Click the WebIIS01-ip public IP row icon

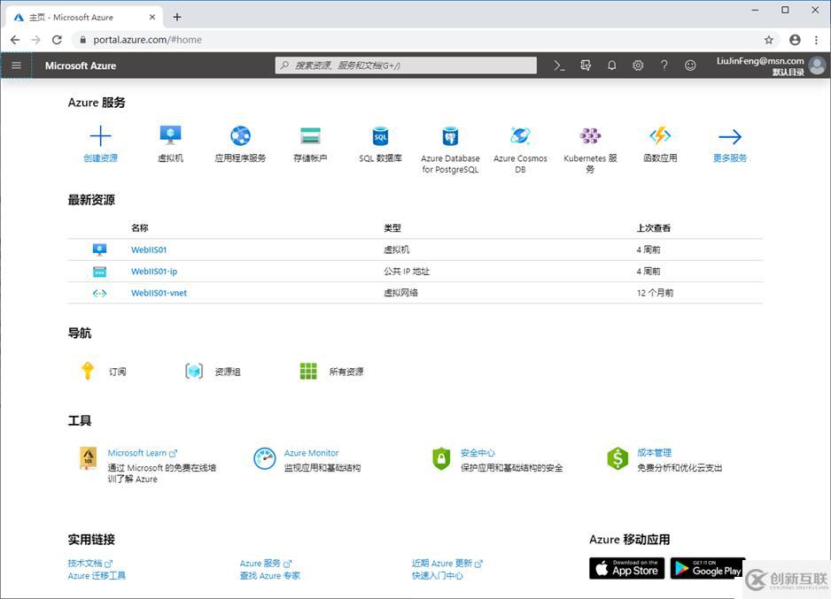99,272
